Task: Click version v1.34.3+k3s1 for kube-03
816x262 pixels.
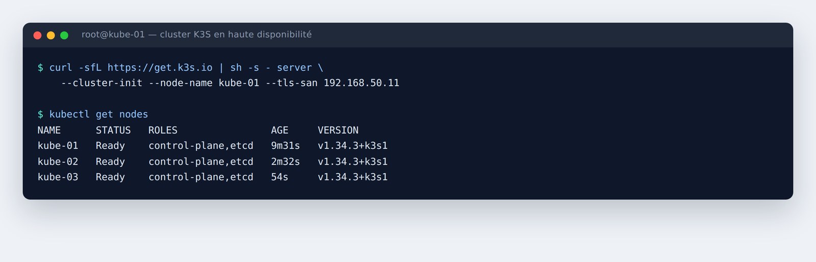Action: (x=353, y=177)
